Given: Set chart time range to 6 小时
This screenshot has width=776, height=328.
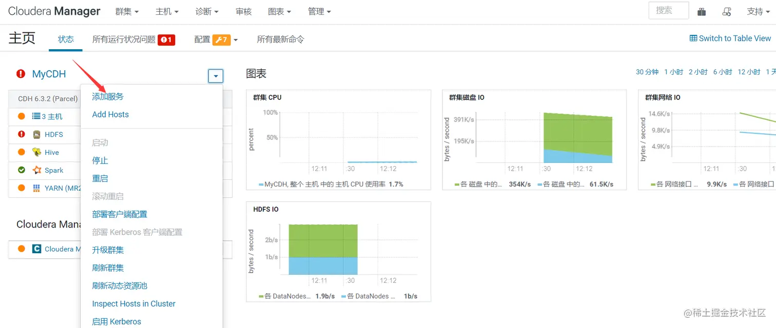Looking at the screenshot, I should (x=723, y=72).
